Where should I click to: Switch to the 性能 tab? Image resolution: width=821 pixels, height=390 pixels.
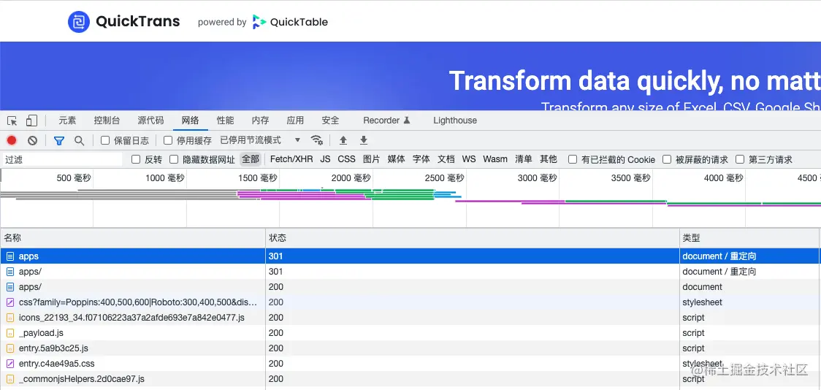point(225,121)
